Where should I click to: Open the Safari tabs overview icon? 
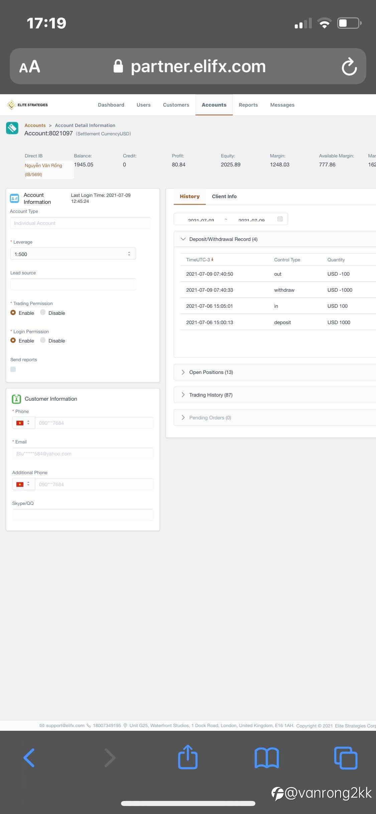click(346, 758)
